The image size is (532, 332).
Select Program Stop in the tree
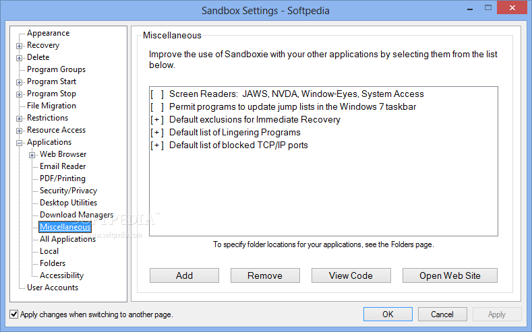coord(51,94)
